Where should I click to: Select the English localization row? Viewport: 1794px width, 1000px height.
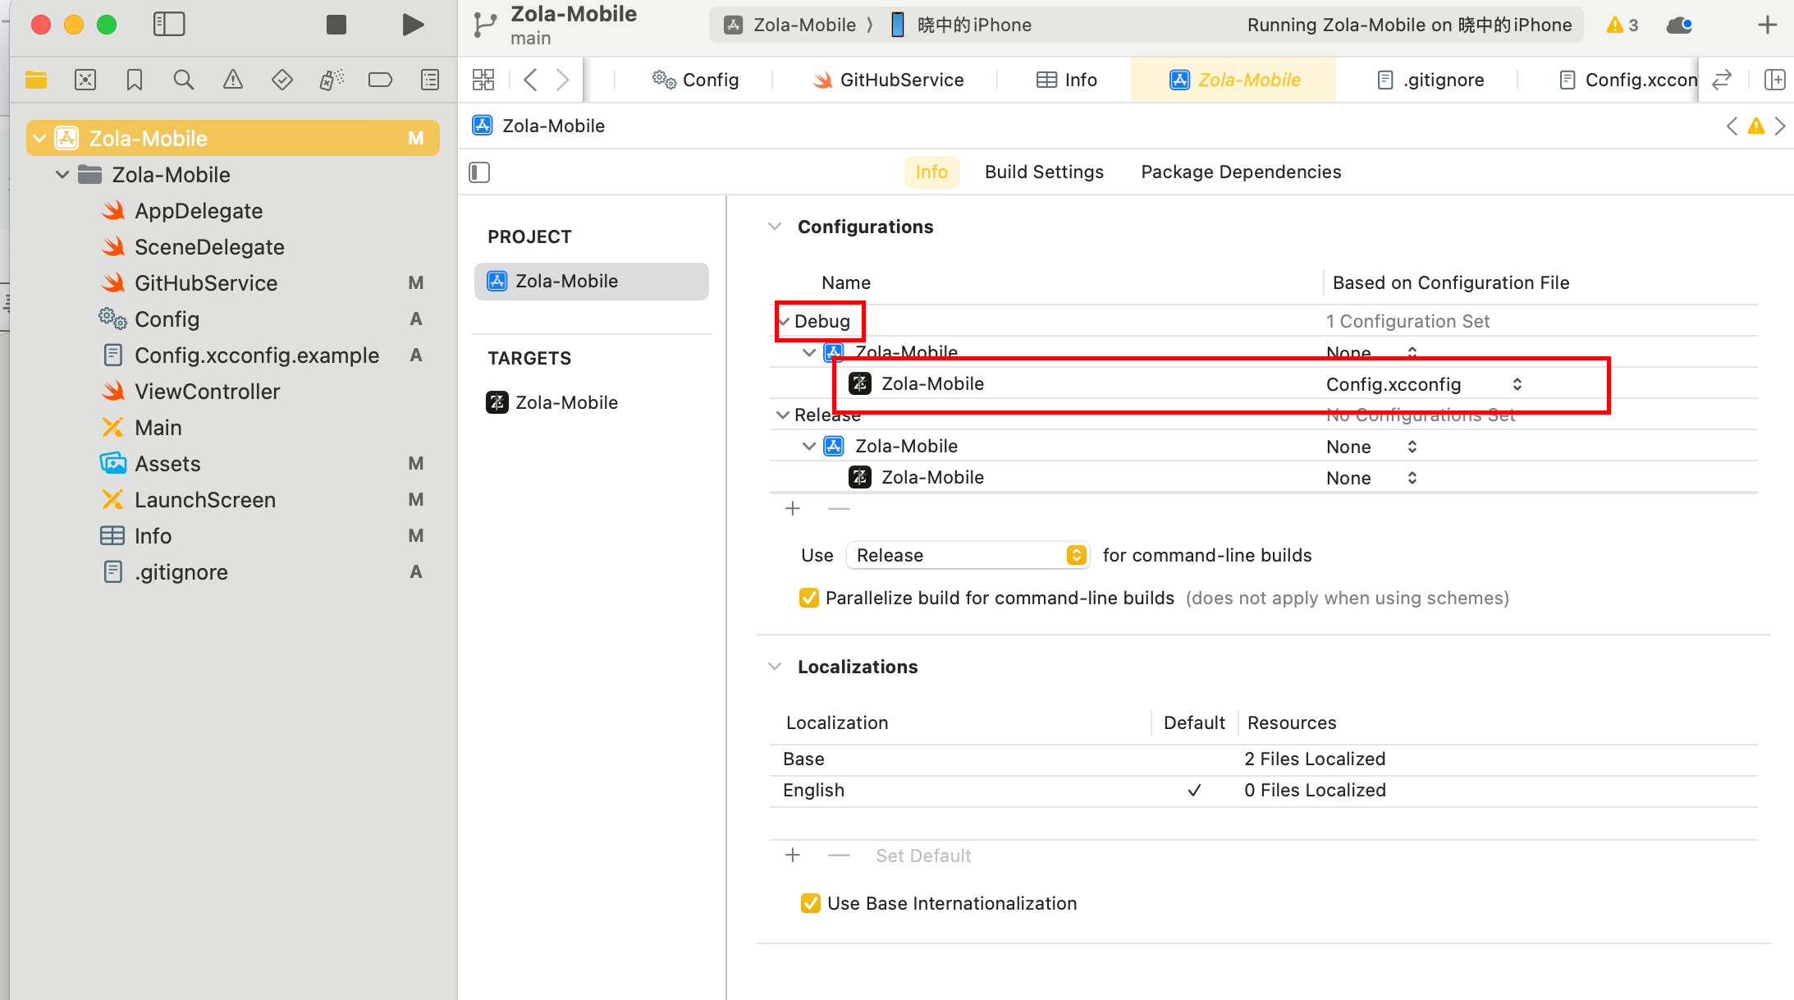pyautogui.click(x=1264, y=790)
